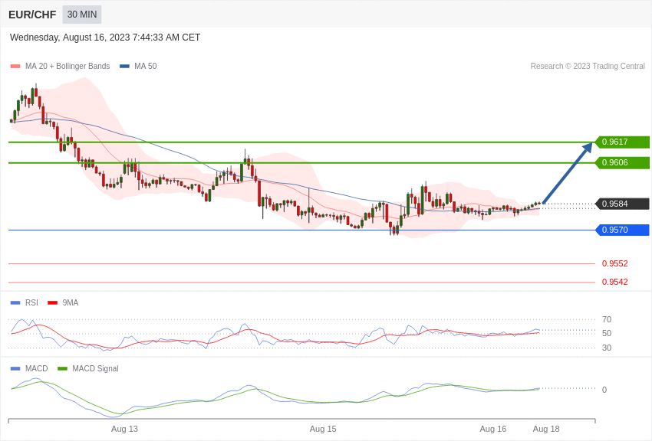The image size is (652, 441).
Task: Click the MACD legend blue swatch
Action: pyautogui.click(x=15, y=369)
